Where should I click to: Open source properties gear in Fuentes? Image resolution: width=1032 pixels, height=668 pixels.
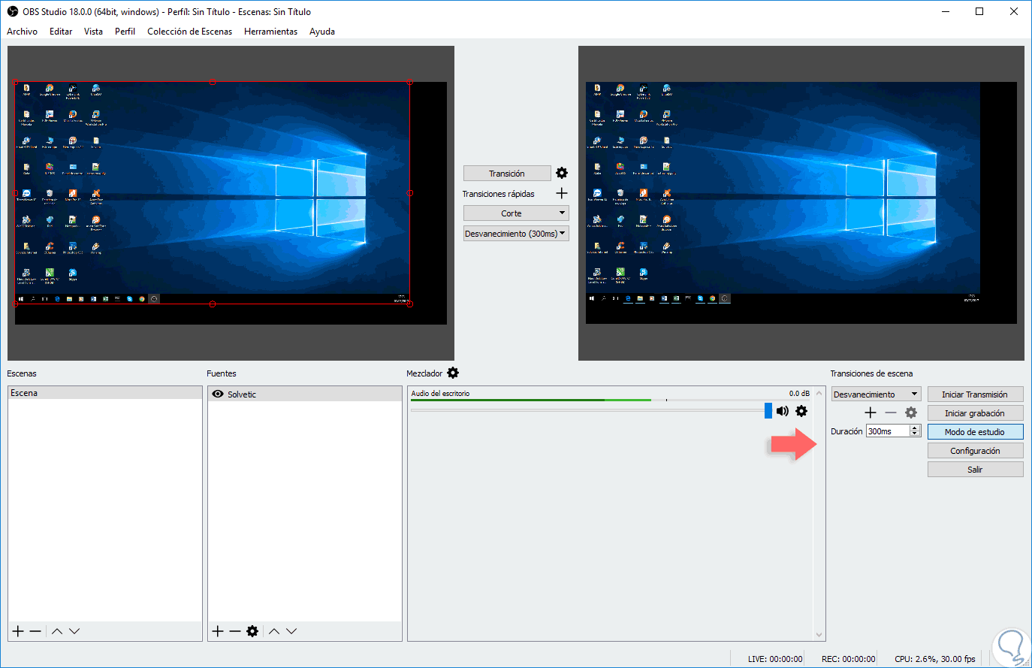(x=252, y=631)
